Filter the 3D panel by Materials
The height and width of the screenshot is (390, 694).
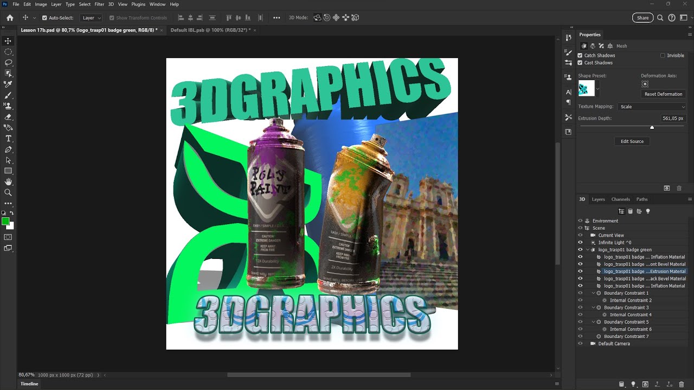(639, 211)
